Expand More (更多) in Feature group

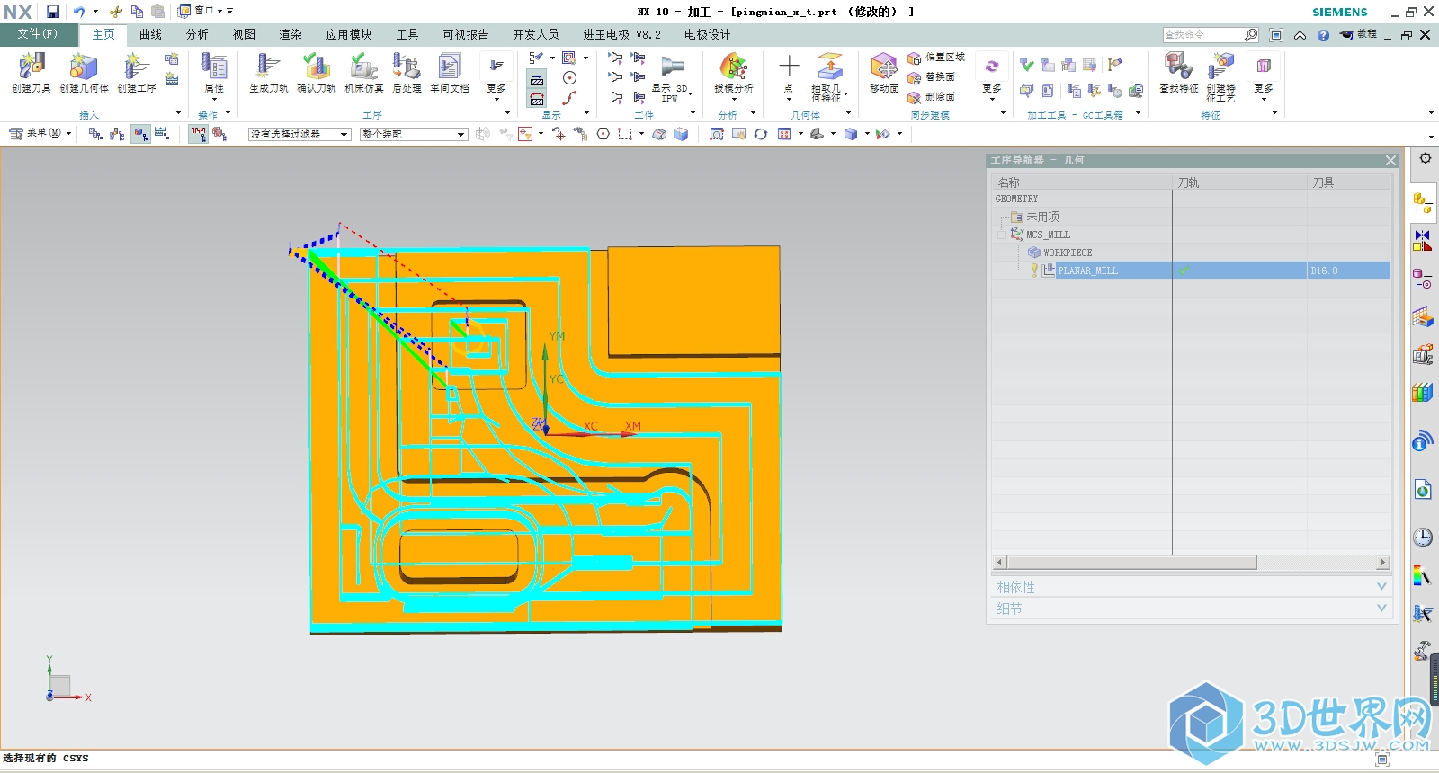[x=1264, y=76]
